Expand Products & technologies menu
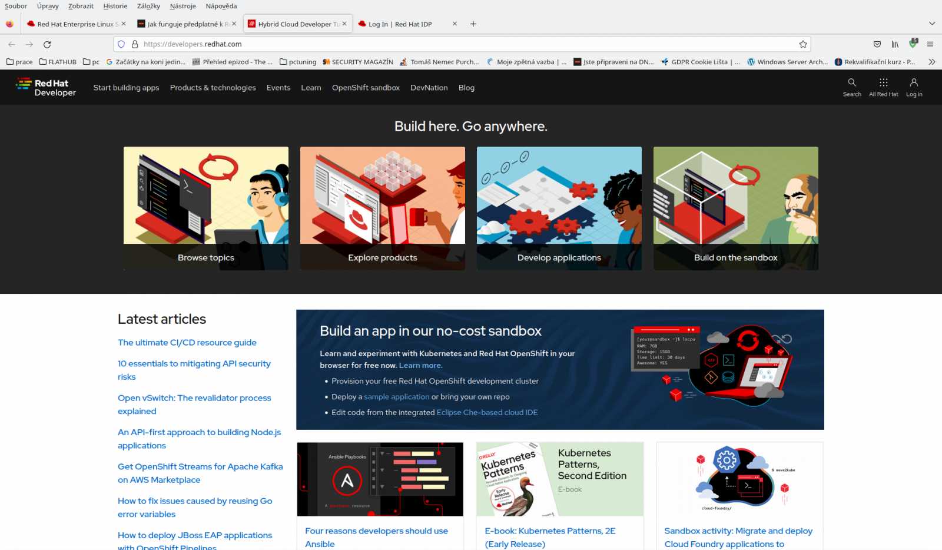 (x=213, y=88)
